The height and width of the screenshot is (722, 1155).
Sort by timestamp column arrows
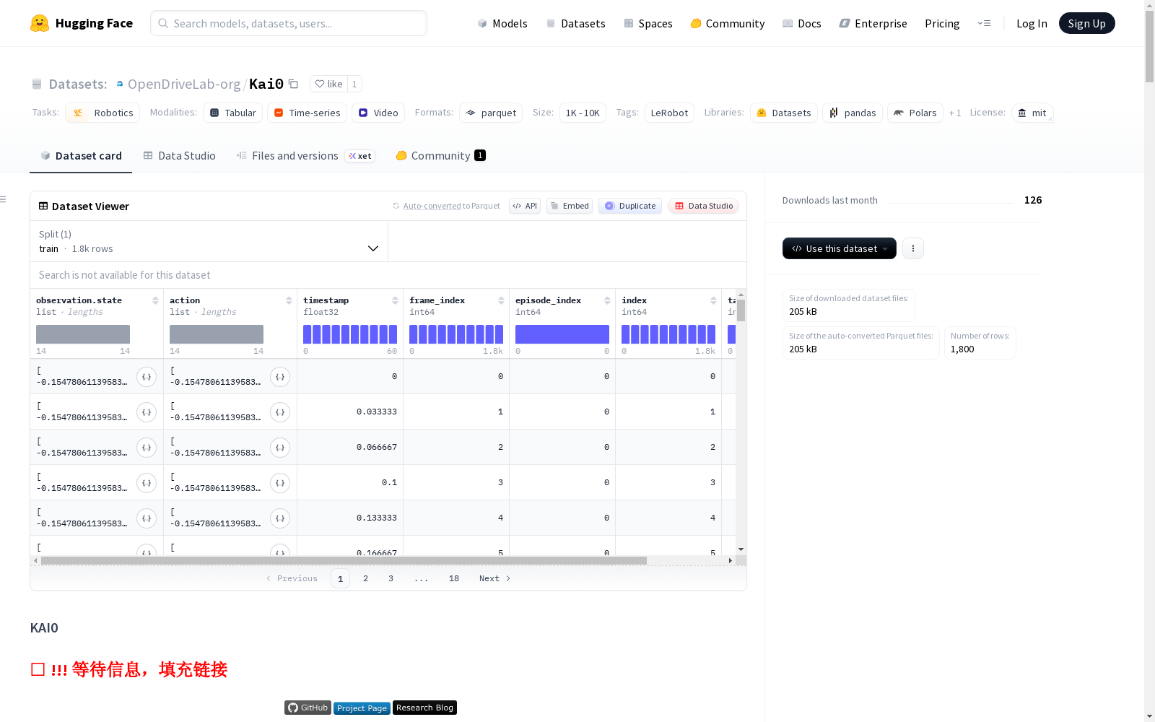click(x=395, y=300)
